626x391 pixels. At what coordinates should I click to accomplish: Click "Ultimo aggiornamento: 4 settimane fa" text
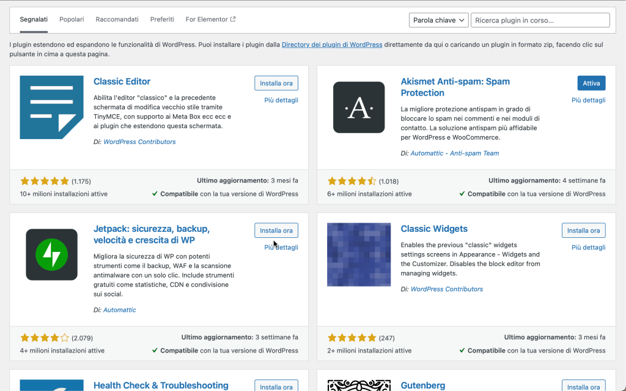pos(547,181)
